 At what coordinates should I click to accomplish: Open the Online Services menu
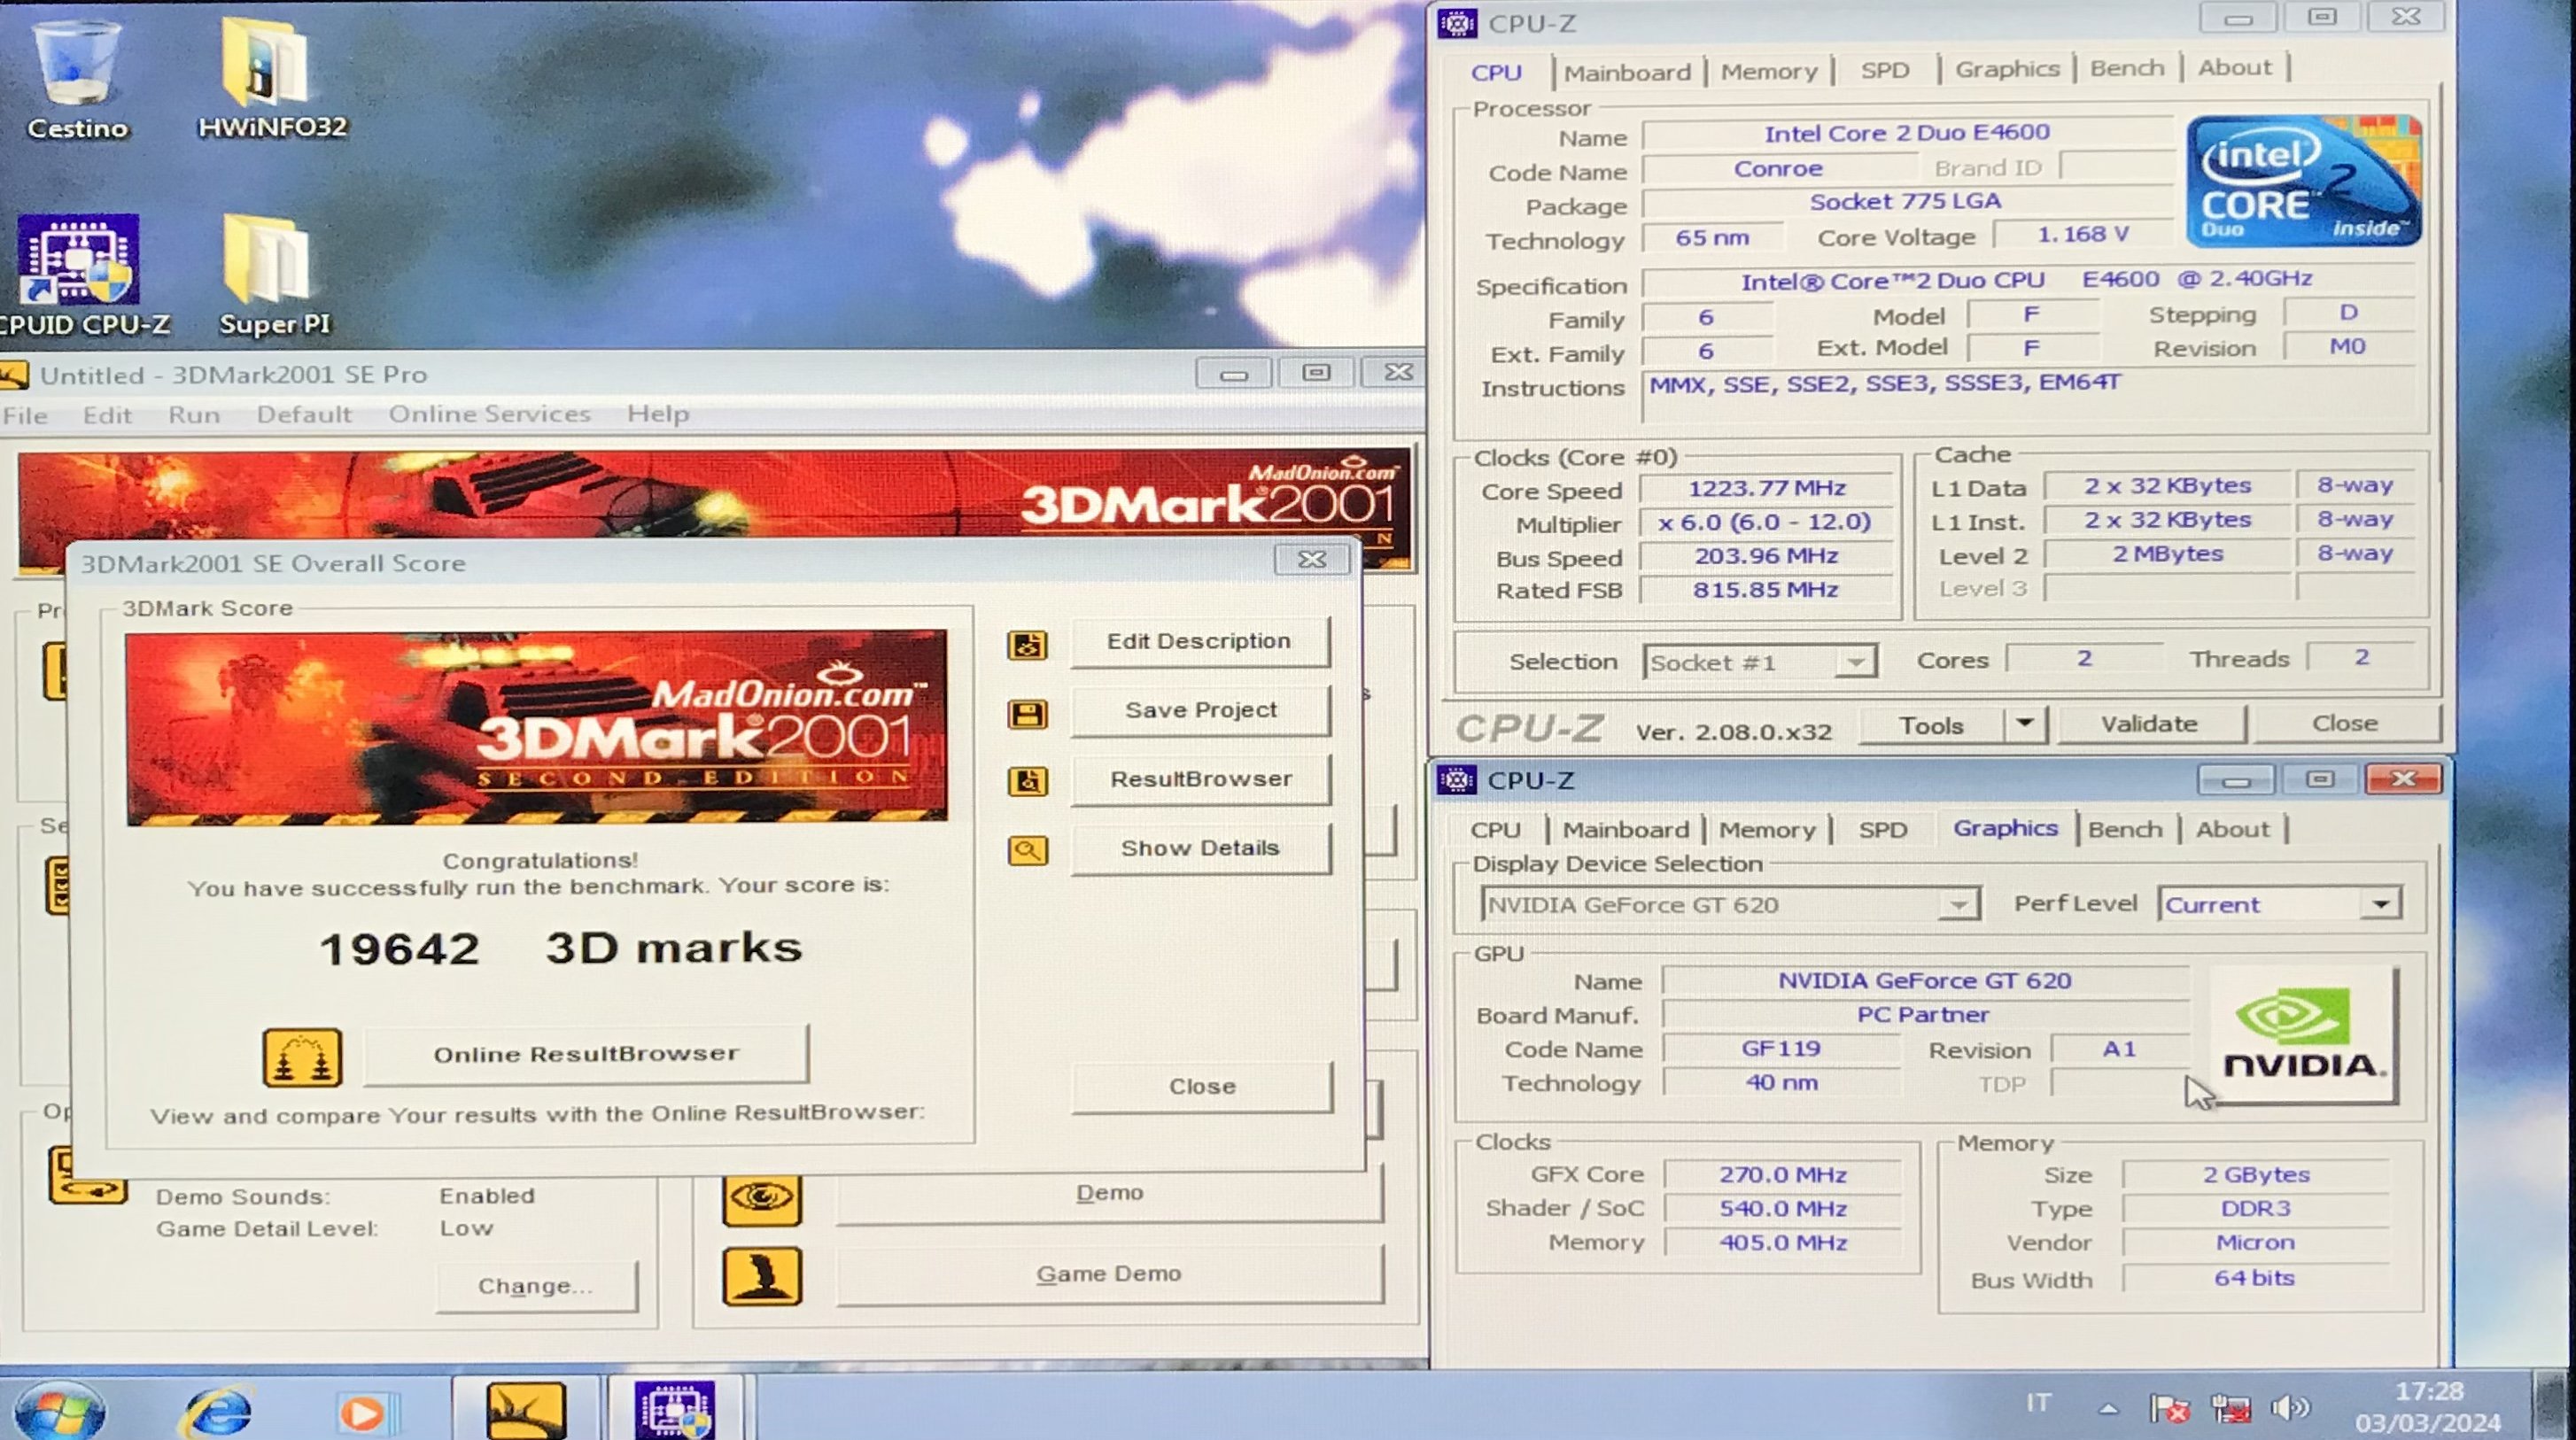[x=489, y=414]
